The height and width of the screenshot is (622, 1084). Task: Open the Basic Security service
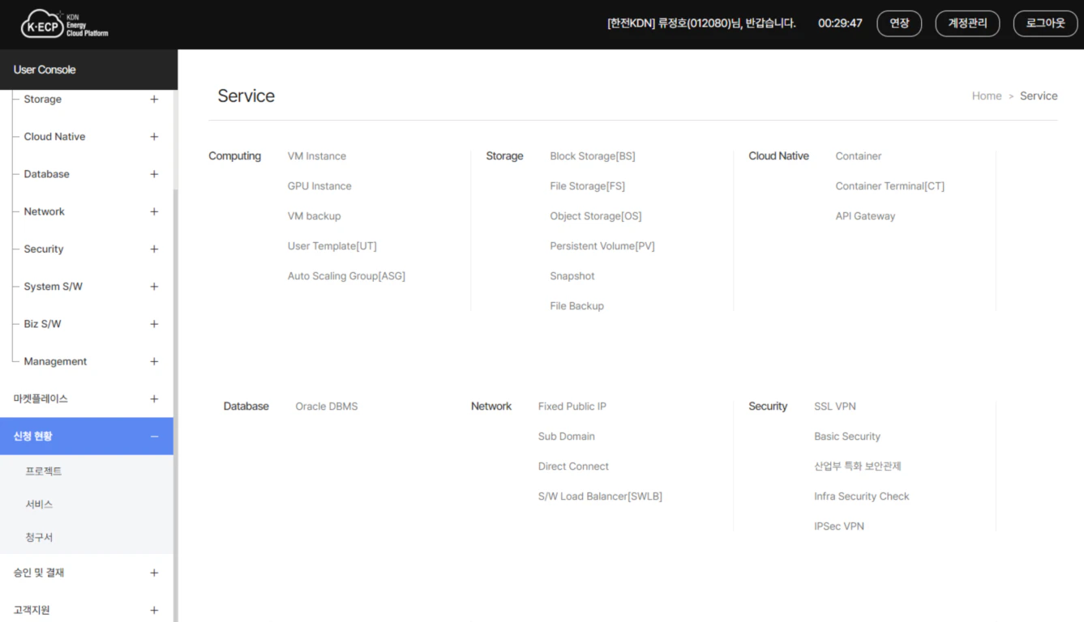point(847,437)
